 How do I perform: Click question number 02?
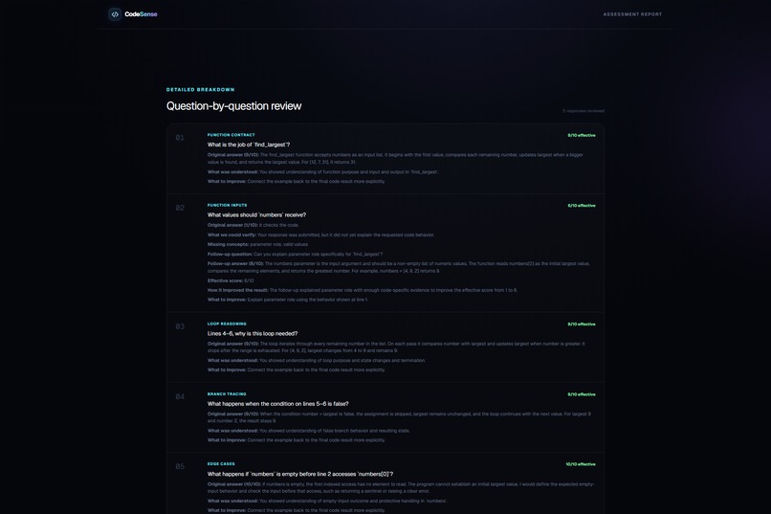180,208
